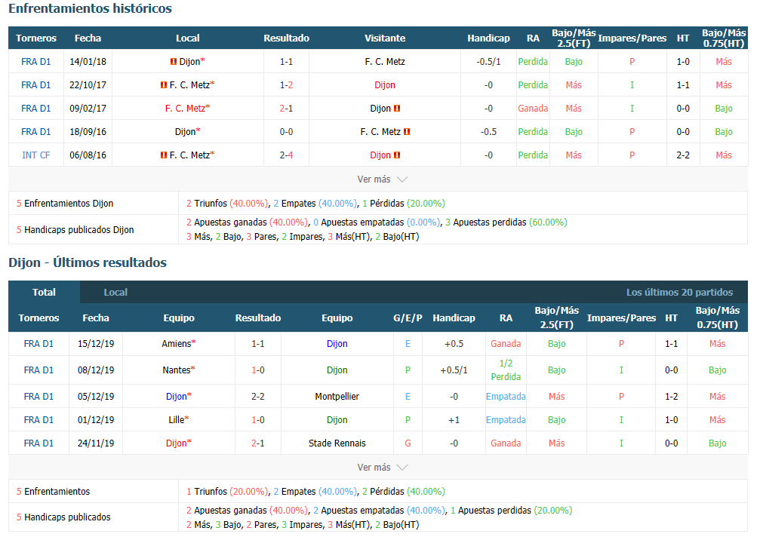Click the 1-0 result of Lille vs Dijon
This screenshot has width=760, height=540.
coord(258,420)
